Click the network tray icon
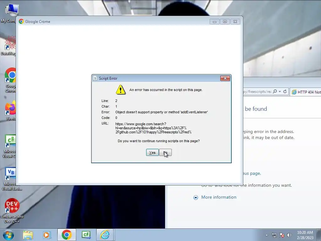 (274, 235)
